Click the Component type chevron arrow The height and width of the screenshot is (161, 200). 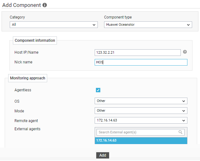pos(188,25)
